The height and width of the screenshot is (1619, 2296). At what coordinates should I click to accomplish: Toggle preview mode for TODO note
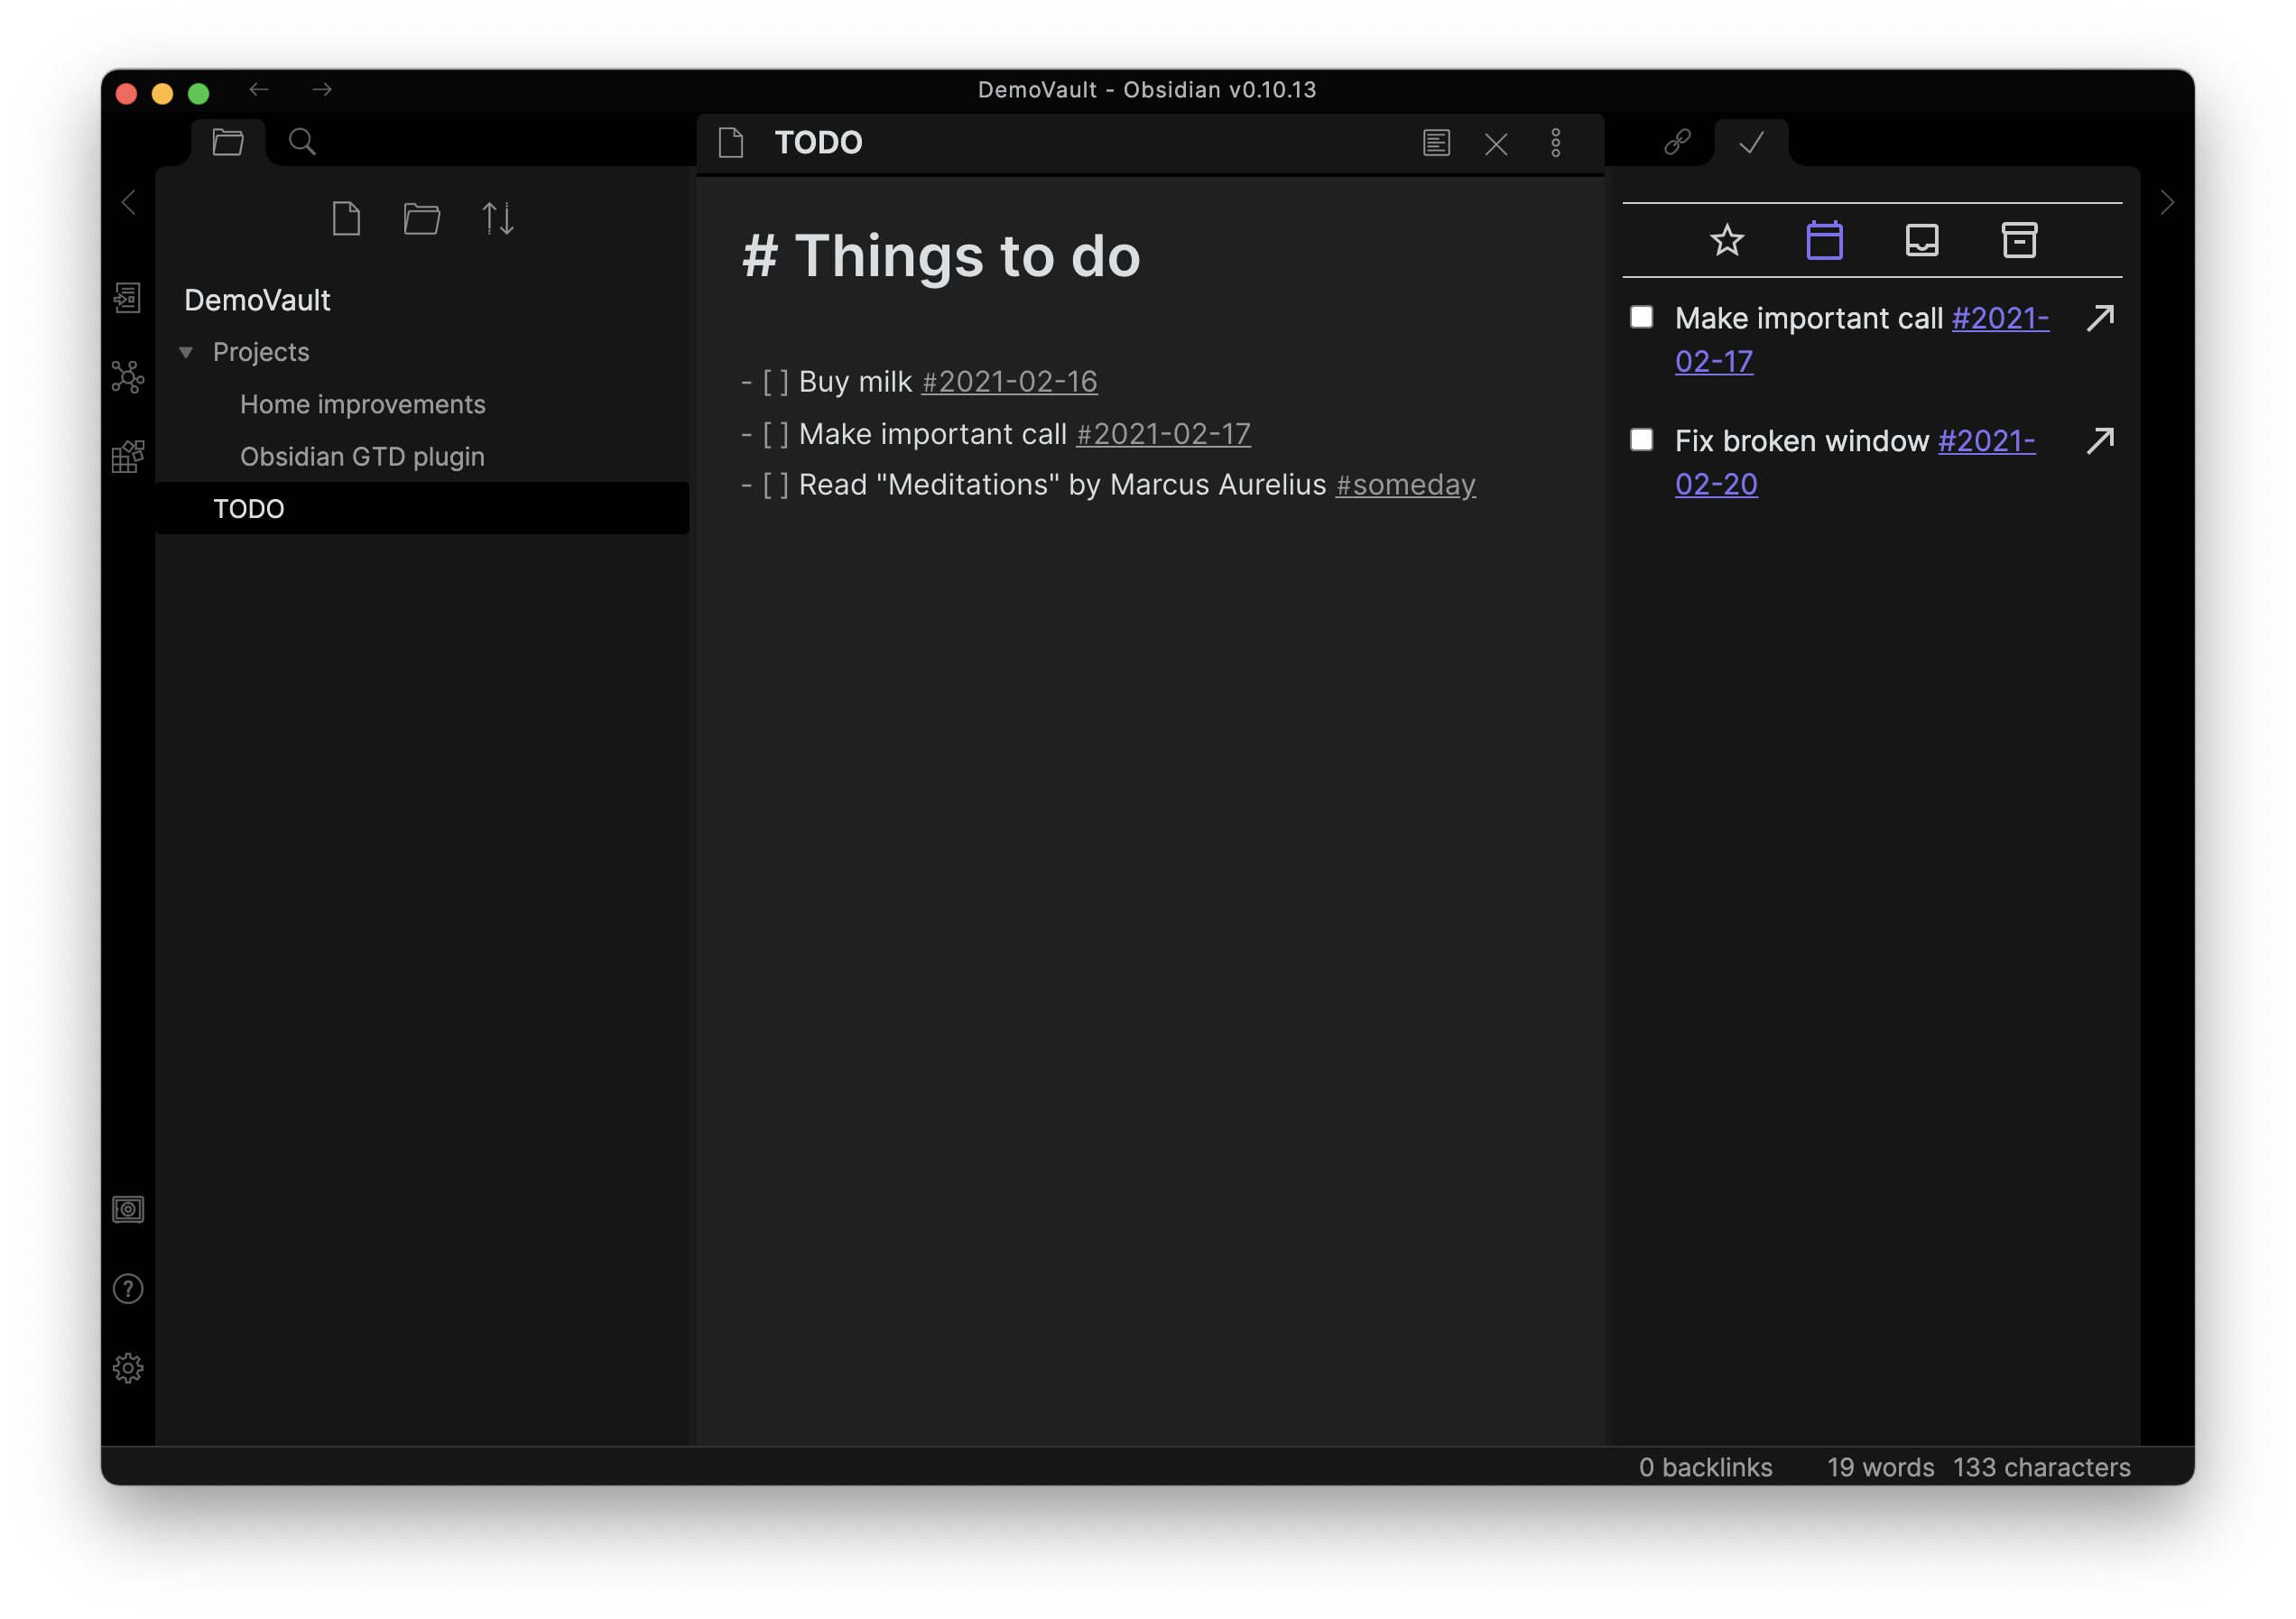[x=1436, y=143]
